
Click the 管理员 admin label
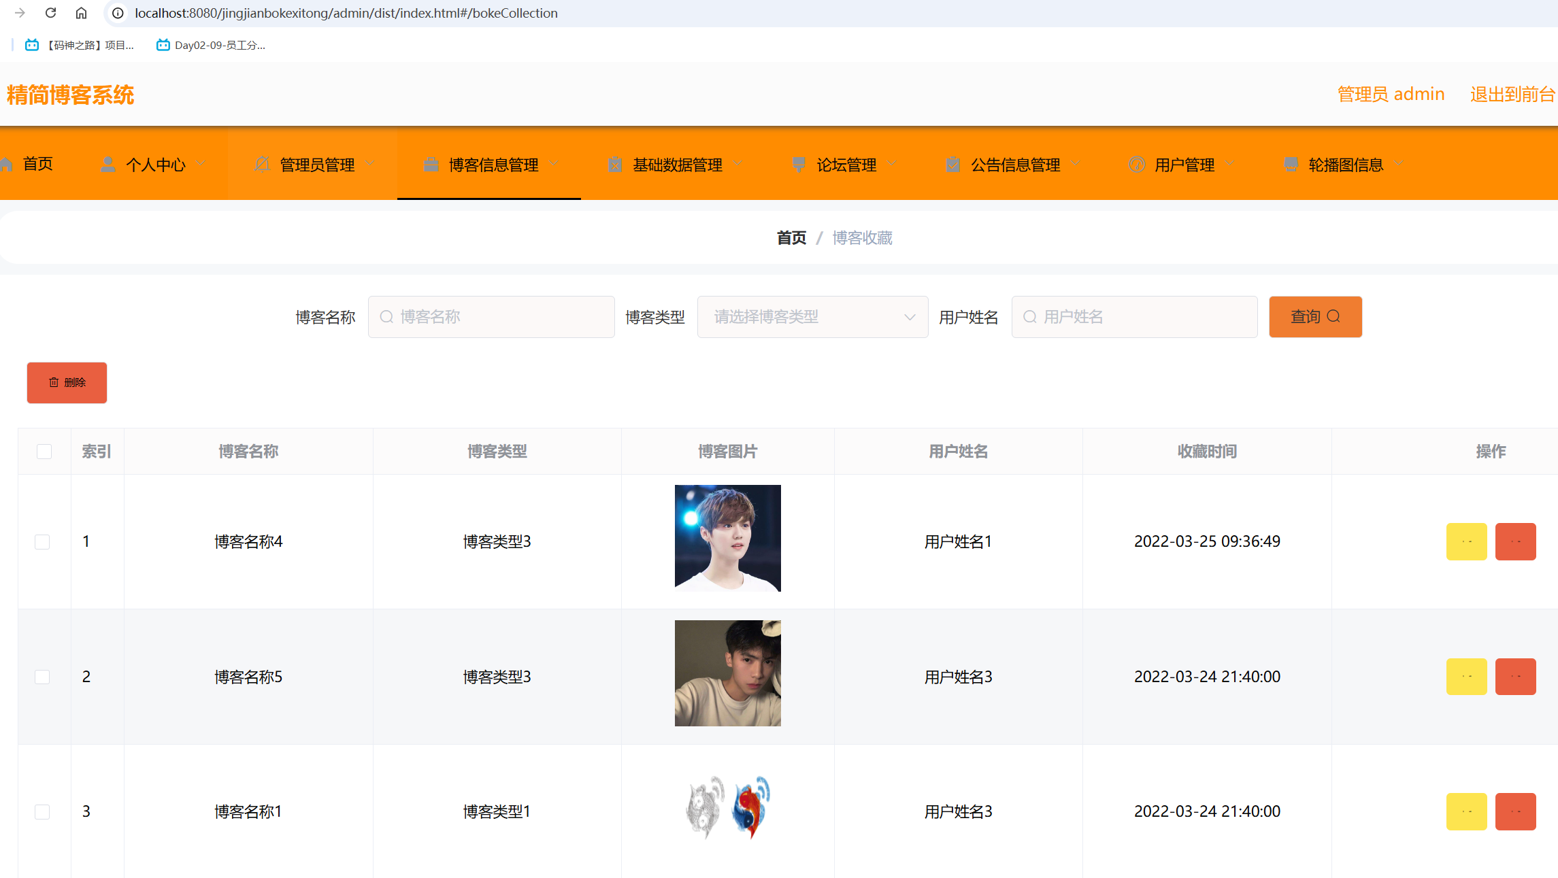pos(1391,95)
